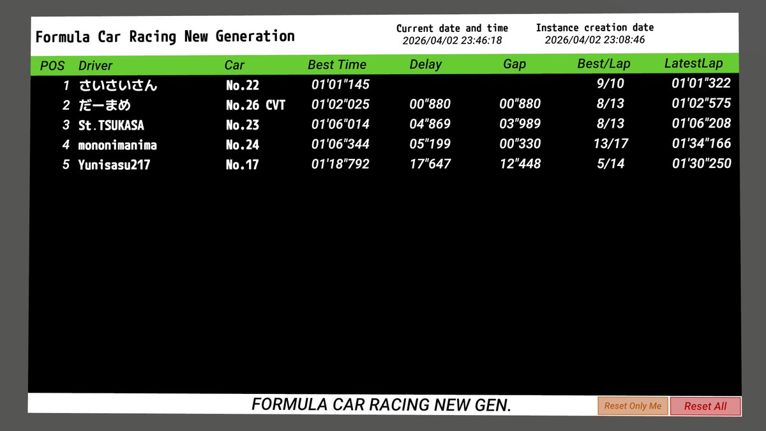Viewport: 766px width, 431px height.
Task: Click driver name St.TSUKASA
Action: [x=111, y=125]
